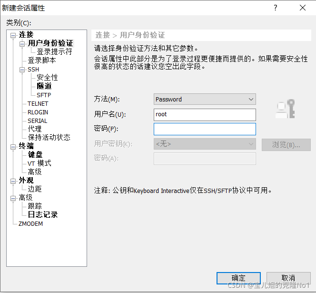Select 外观 category

click(x=26, y=181)
